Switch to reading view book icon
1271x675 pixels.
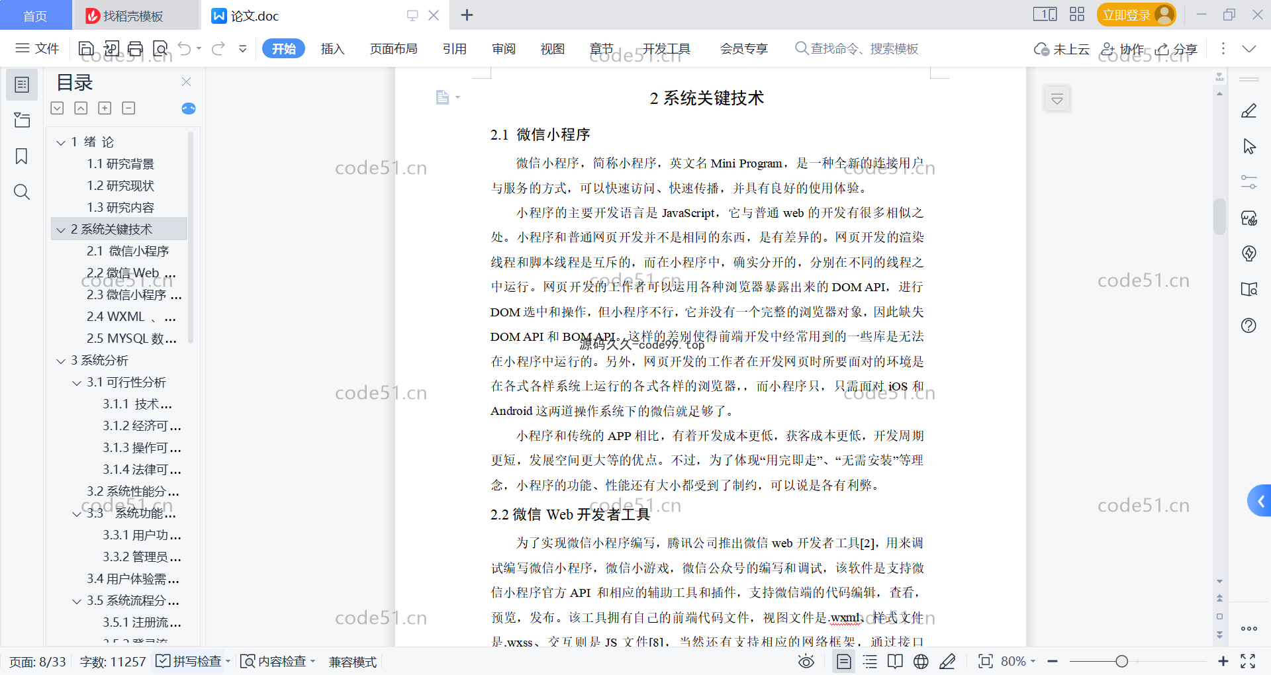click(895, 661)
